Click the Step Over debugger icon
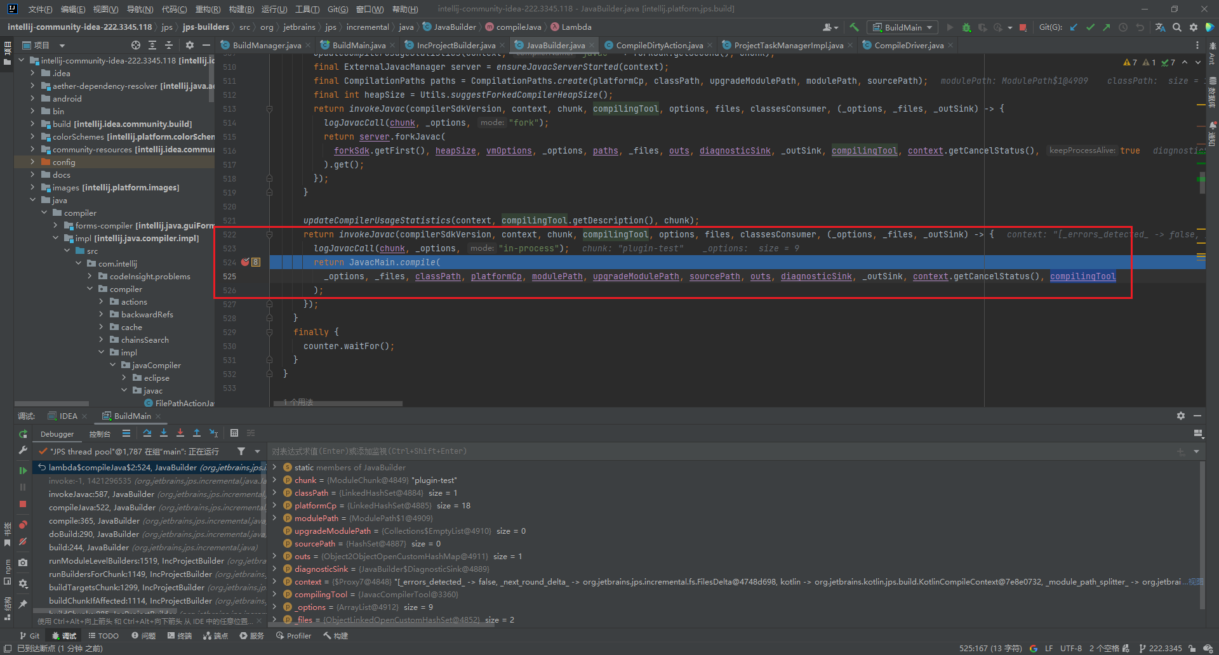Image resolution: width=1219 pixels, height=655 pixels. coord(147,433)
